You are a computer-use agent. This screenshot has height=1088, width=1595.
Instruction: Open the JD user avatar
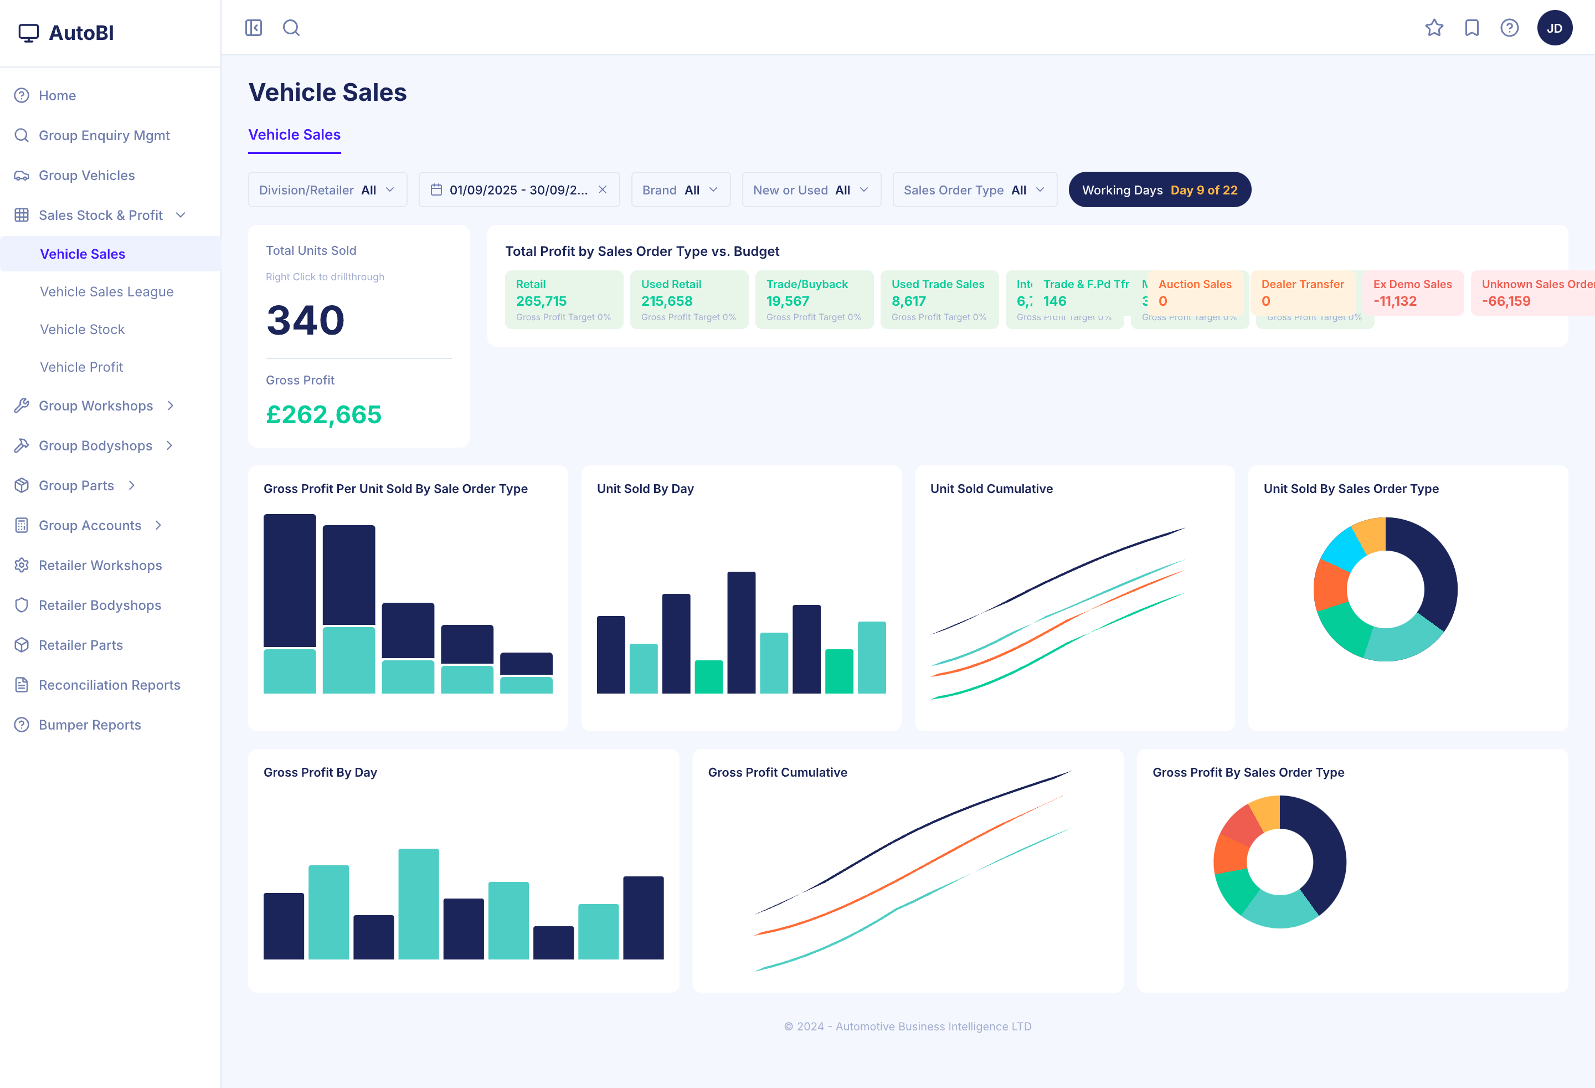(1555, 28)
